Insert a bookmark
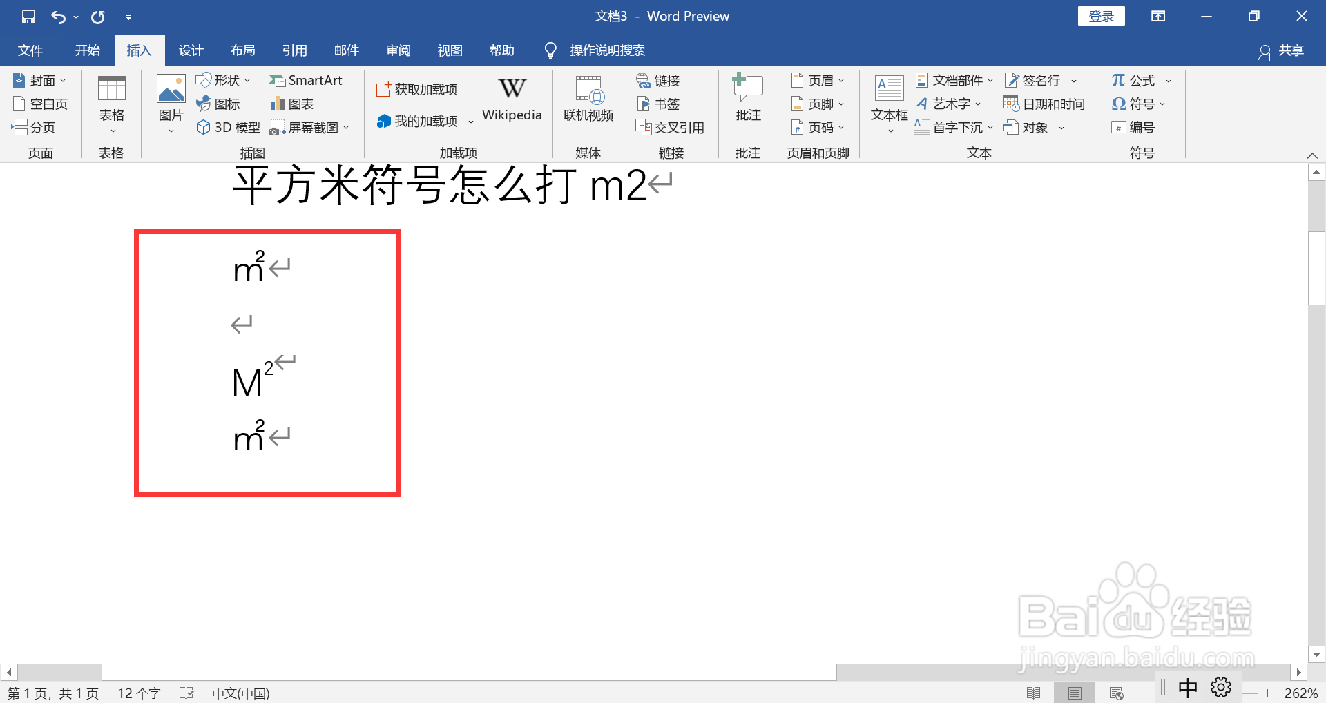This screenshot has height=703, width=1326. [660, 104]
